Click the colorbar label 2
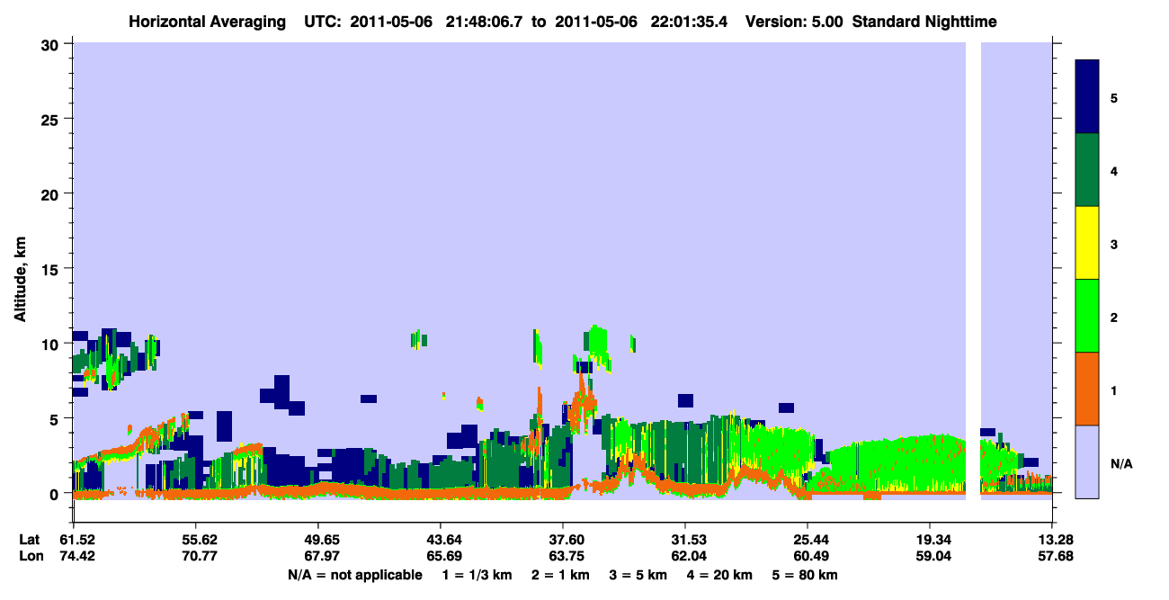1169x600 pixels. point(1114,318)
